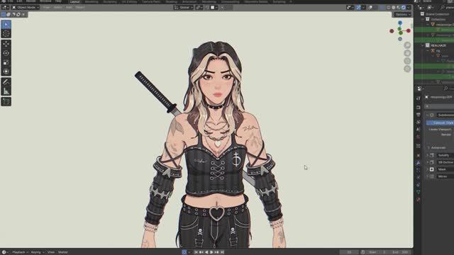Viewport: 454px width, 255px height.
Task: Collapse the REALHAIR collection
Action: coord(423,45)
